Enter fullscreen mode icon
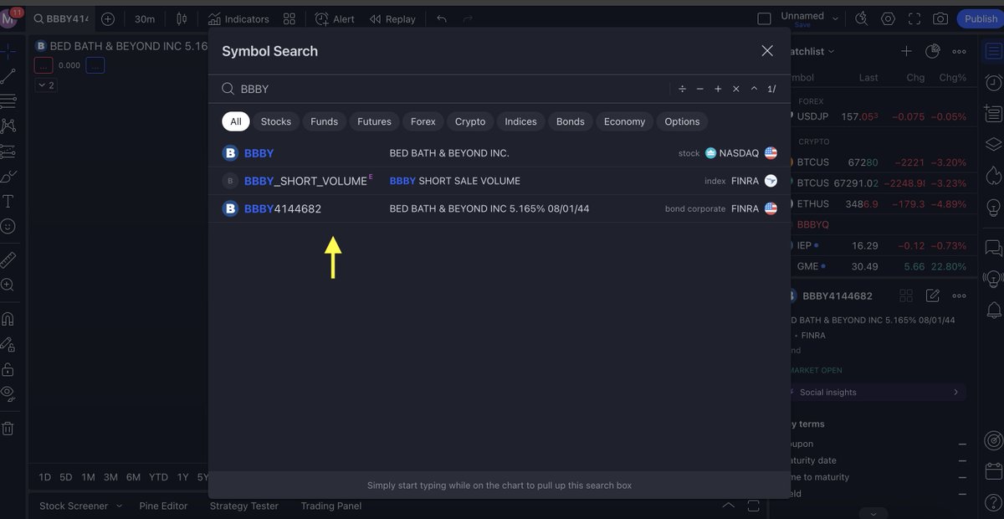The height and width of the screenshot is (519, 1004). tap(914, 18)
